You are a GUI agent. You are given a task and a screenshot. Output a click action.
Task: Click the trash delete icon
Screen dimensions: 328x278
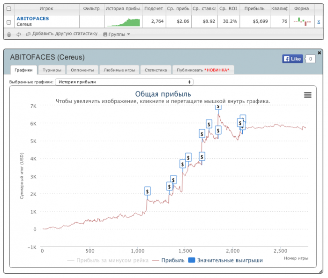tap(9, 34)
